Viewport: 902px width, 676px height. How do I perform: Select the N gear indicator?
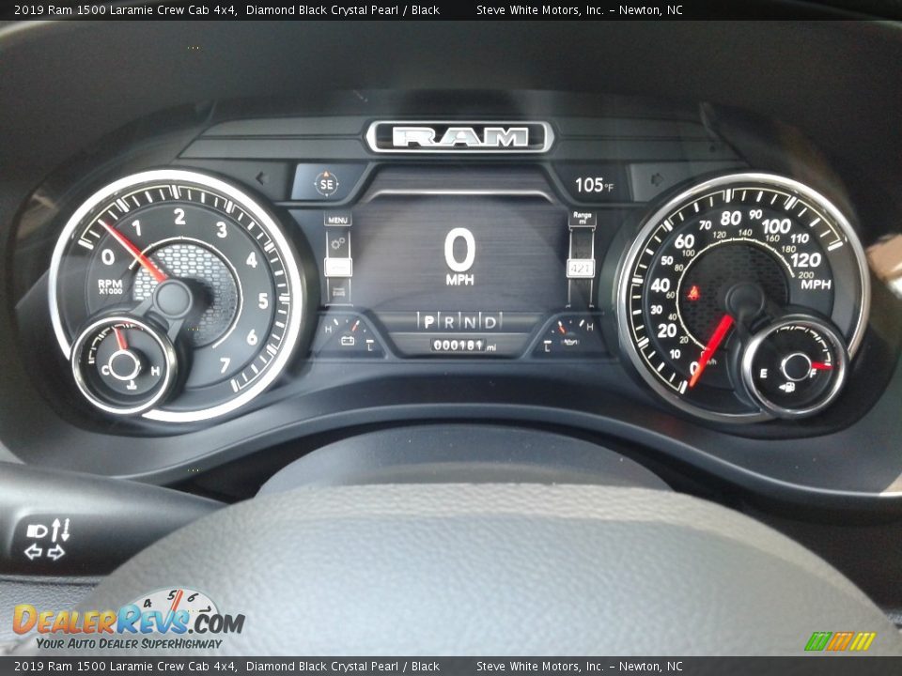click(x=470, y=322)
